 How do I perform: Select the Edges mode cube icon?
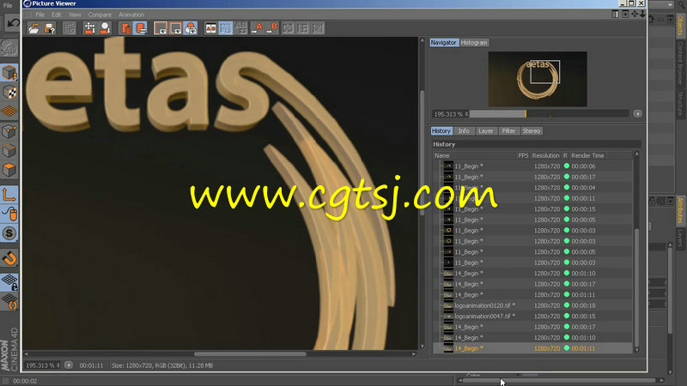point(9,151)
